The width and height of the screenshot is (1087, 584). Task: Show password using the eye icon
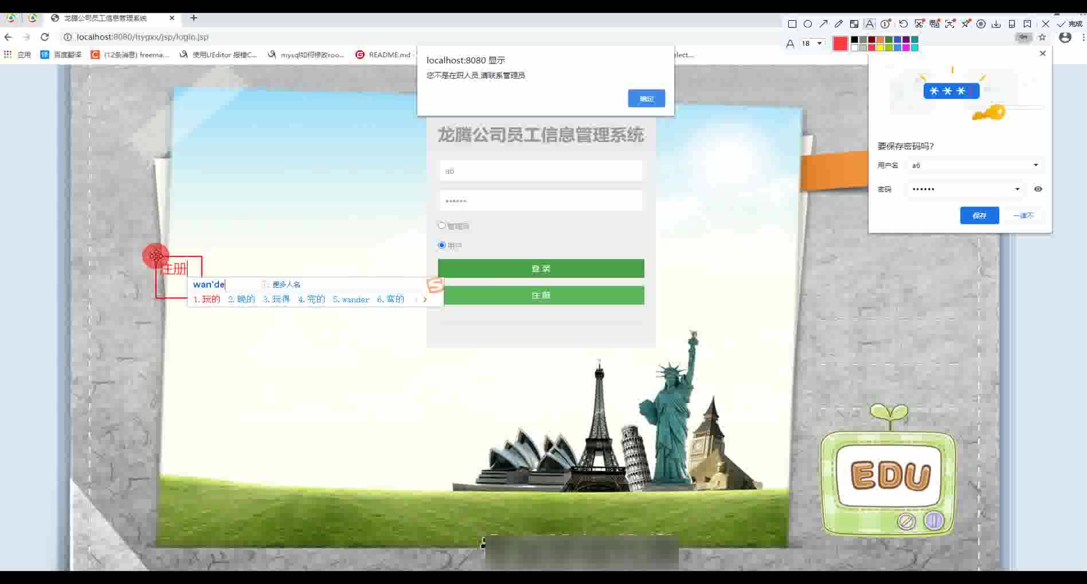coord(1038,189)
